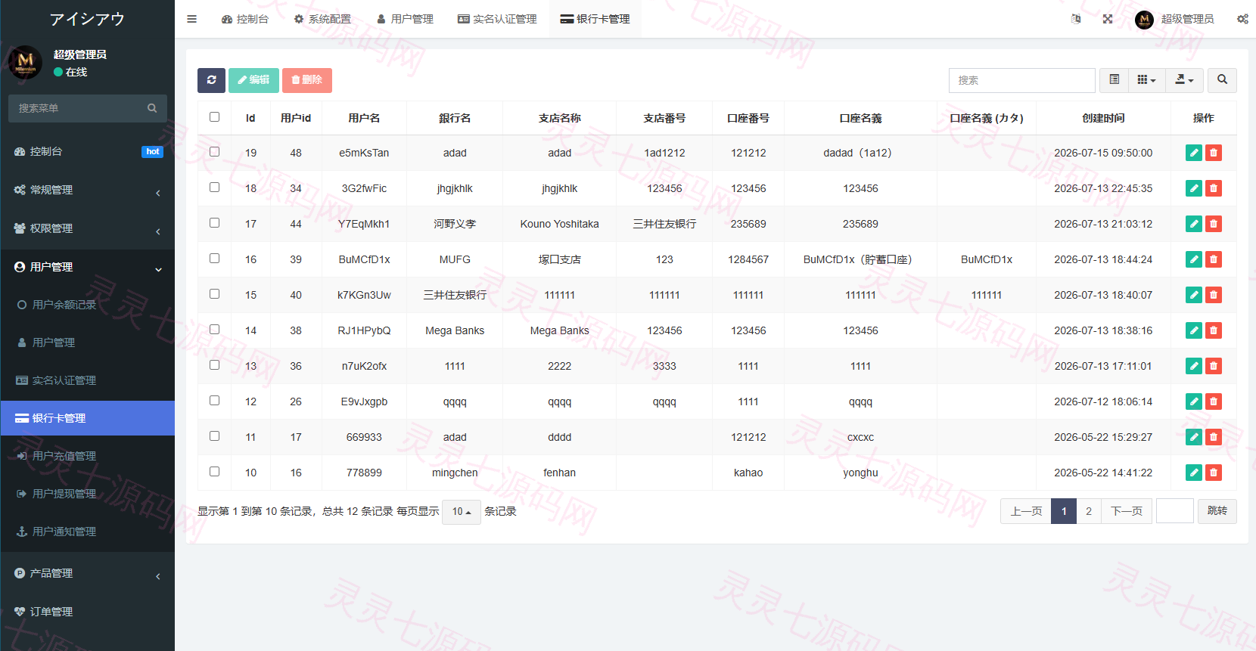Delete the record with username 669933
Image resolution: width=1256 pixels, height=651 pixels.
point(1214,437)
